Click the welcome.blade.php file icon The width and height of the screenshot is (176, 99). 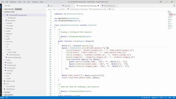(x=6, y=57)
